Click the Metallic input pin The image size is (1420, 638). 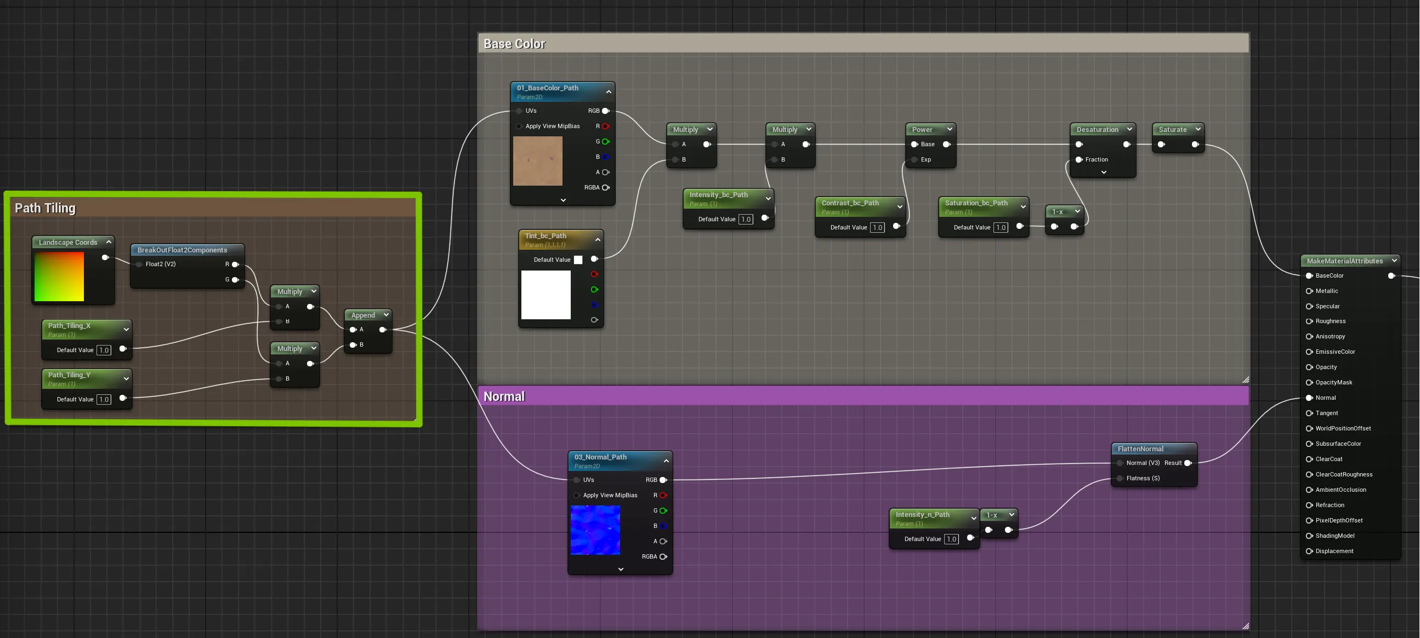1309,291
